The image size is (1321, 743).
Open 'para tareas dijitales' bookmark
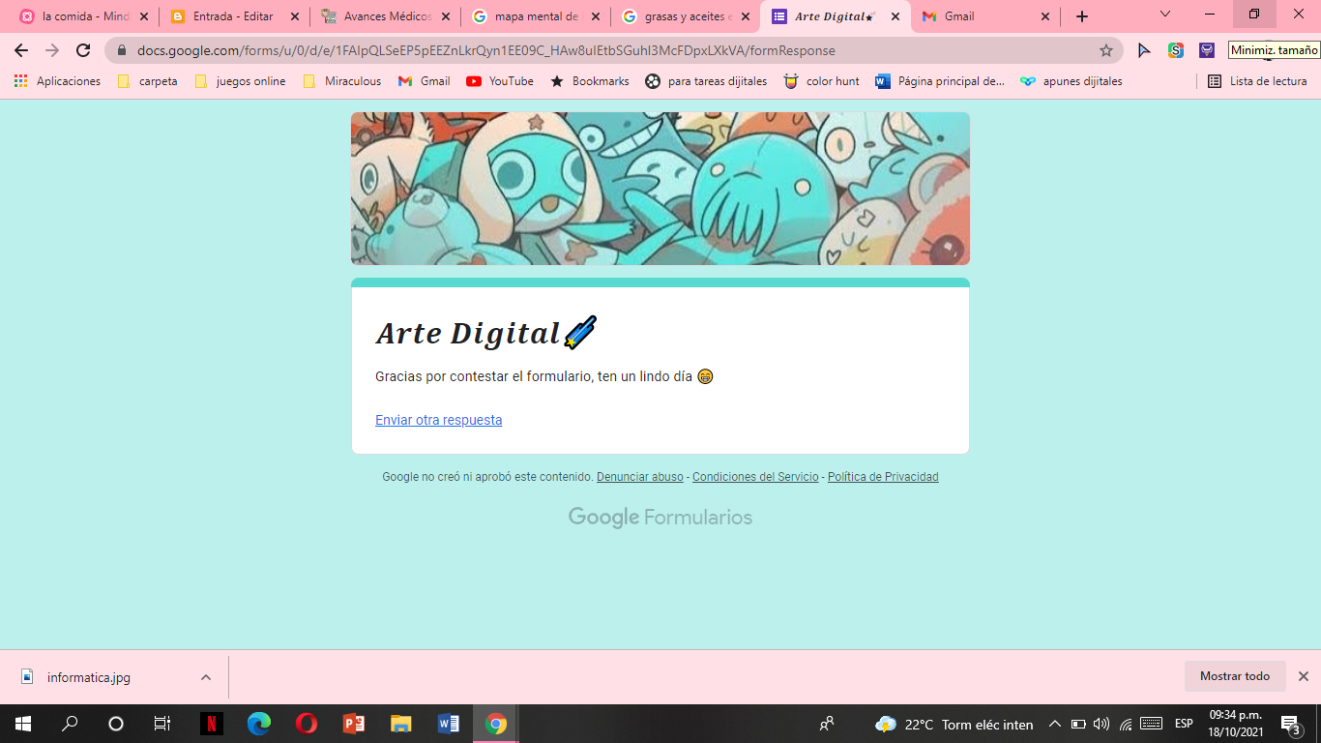click(706, 81)
